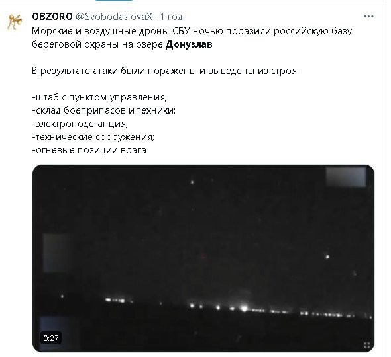Expand the video to fullscreen
391x357 pixels.
coord(366,345)
